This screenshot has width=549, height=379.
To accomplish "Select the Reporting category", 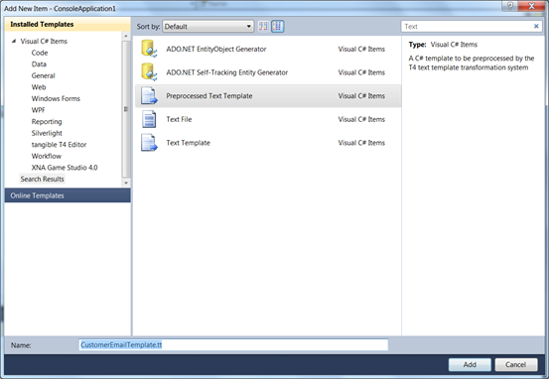I will click(x=47, y=122).
